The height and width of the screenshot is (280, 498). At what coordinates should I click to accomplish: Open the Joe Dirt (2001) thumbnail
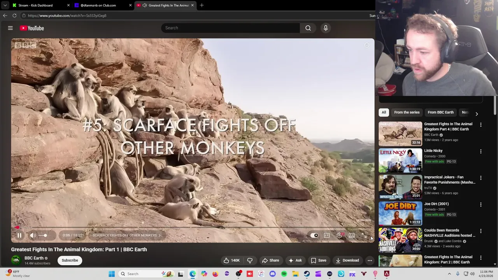400,213
